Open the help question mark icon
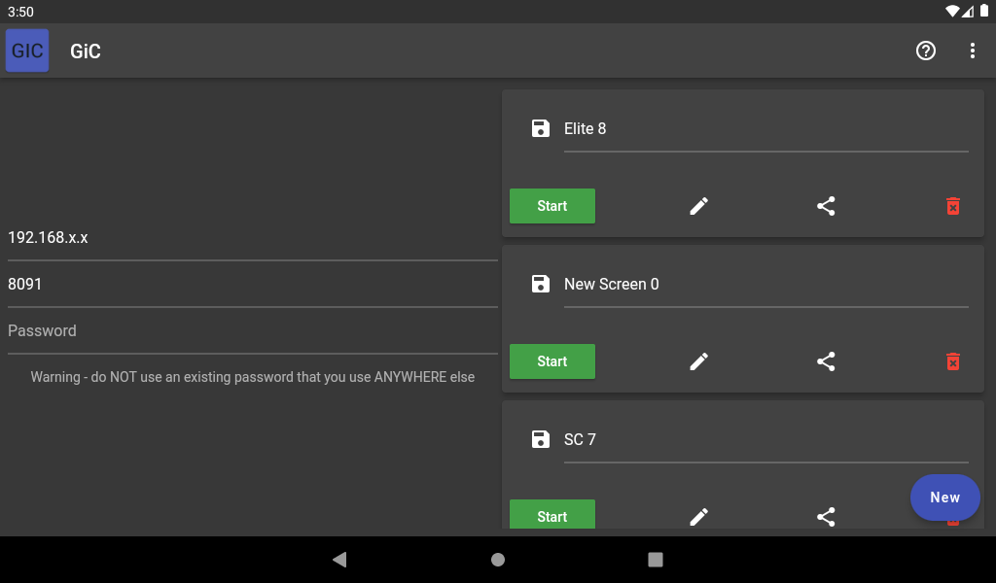This screenshot has width=996, height=583. click(925, 51)
